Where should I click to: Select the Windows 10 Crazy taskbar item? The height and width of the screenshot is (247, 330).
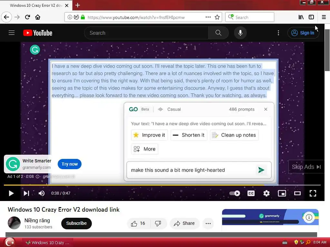pos(47,242)
